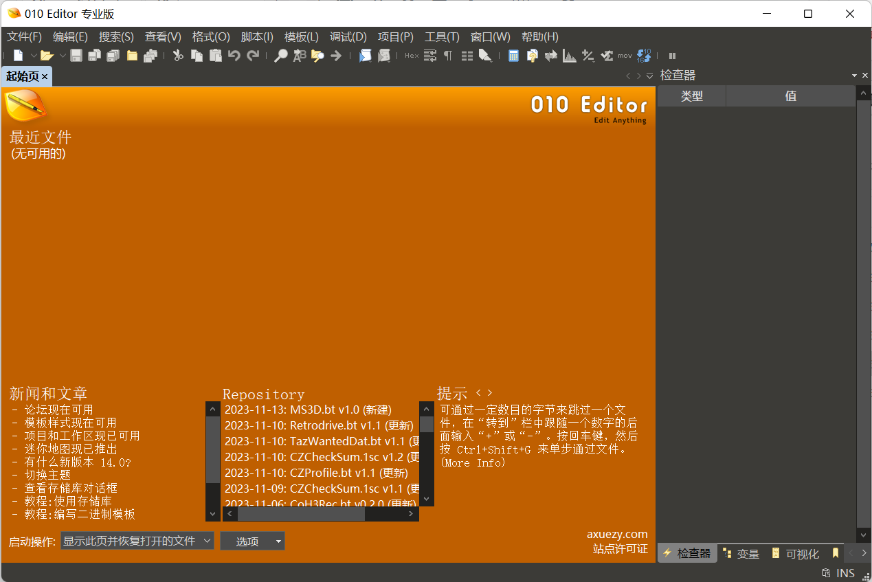This screenshot has height=582, width=872.
Task: Show the next tip with the right arrow
Action: pos(489,393)
